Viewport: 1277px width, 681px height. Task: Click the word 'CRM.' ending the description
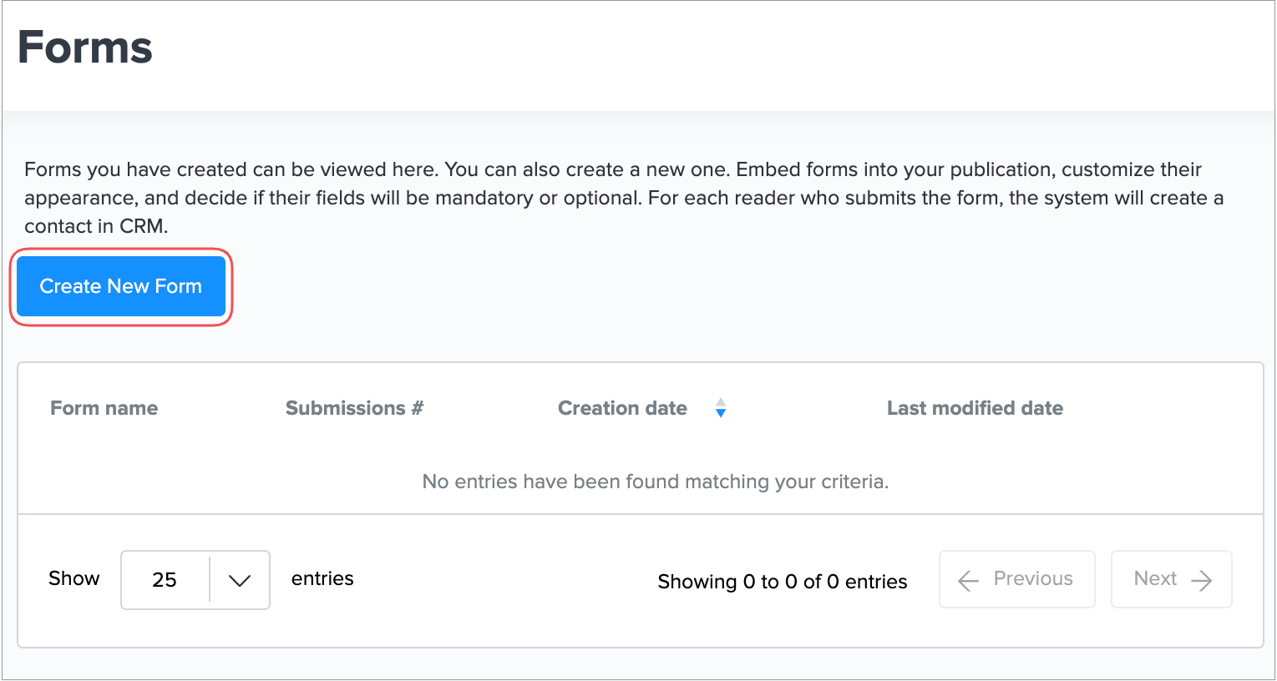[x=142, y=226]
